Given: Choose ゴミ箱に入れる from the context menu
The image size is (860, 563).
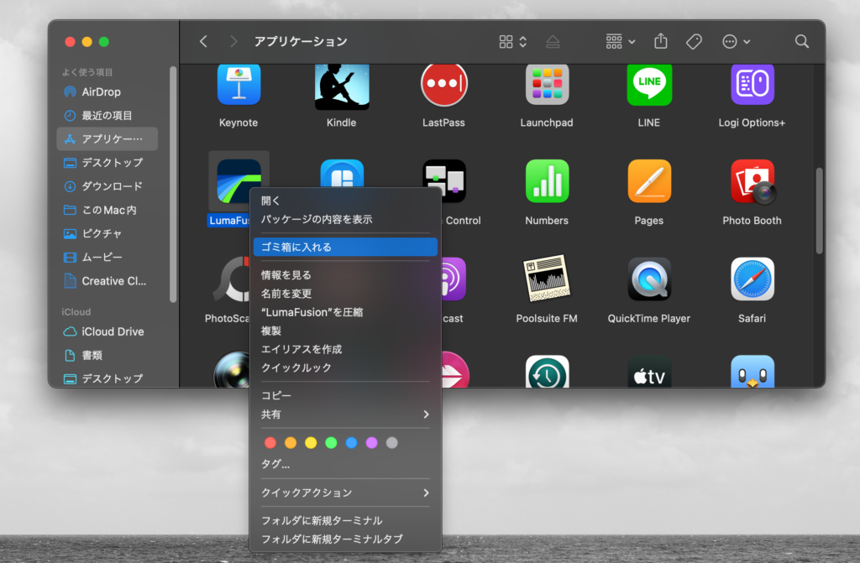Looking at the screenshot, I should click(x=345, y=248).
